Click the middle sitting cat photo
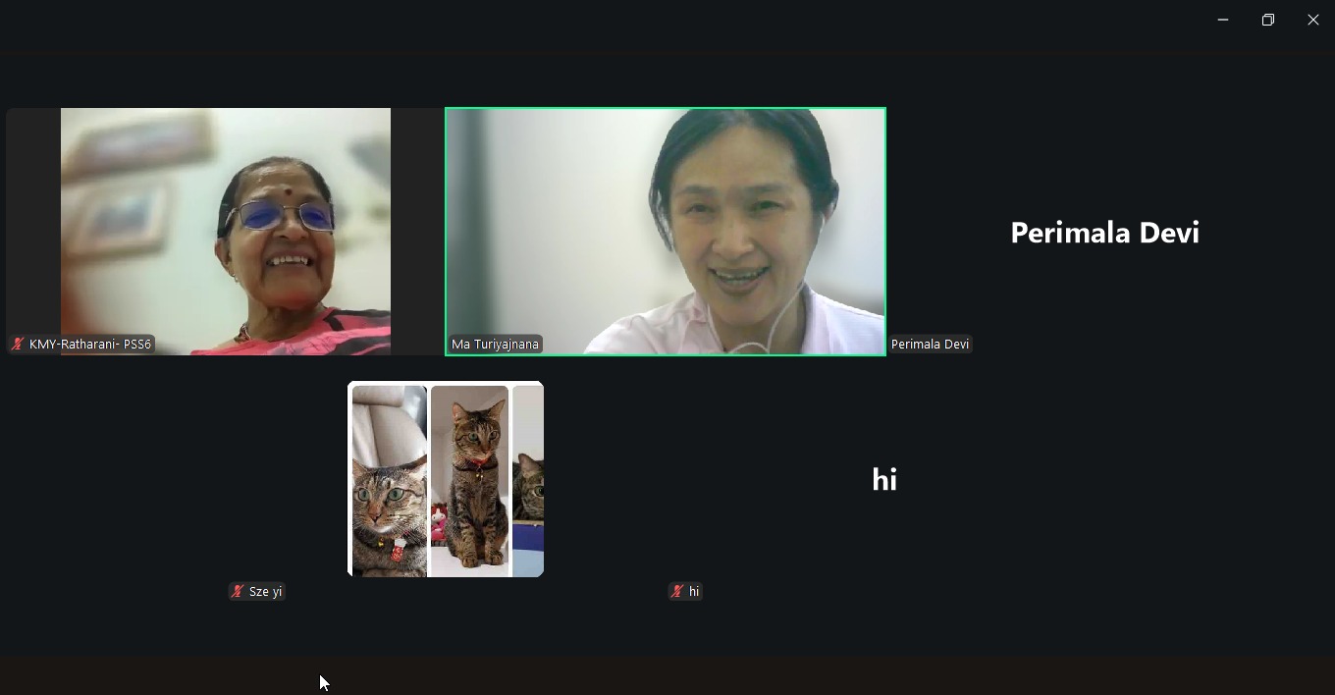 pos(469,481)
